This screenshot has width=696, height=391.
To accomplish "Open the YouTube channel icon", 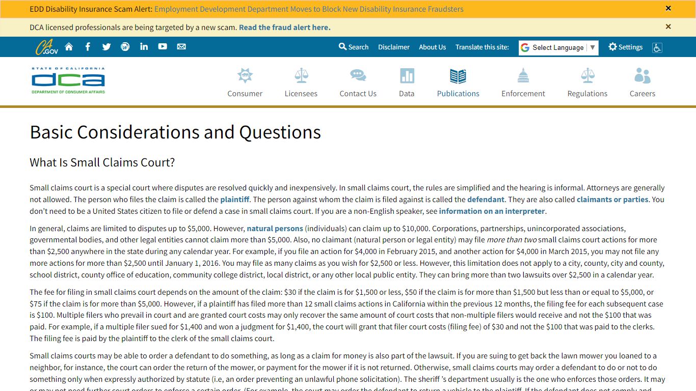I will 163,46.
